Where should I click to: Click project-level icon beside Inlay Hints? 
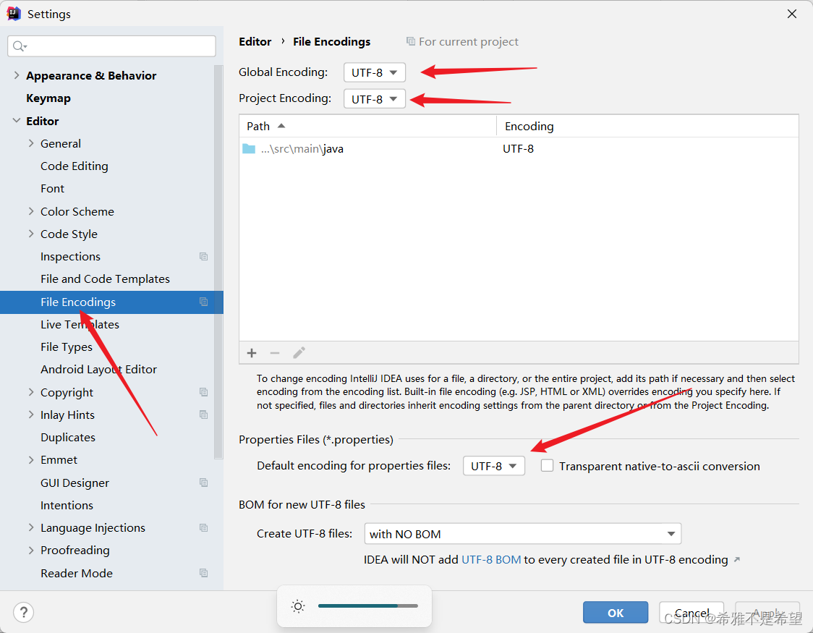pos(204,415)
